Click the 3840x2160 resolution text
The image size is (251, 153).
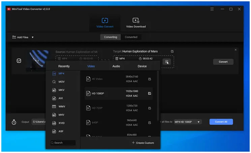[x=132, y=76]
